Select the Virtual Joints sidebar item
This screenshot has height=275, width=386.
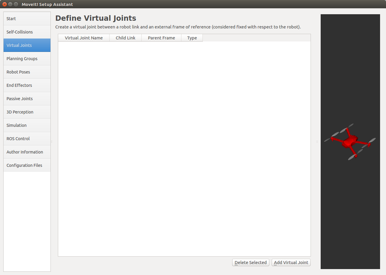coord(27,45)
